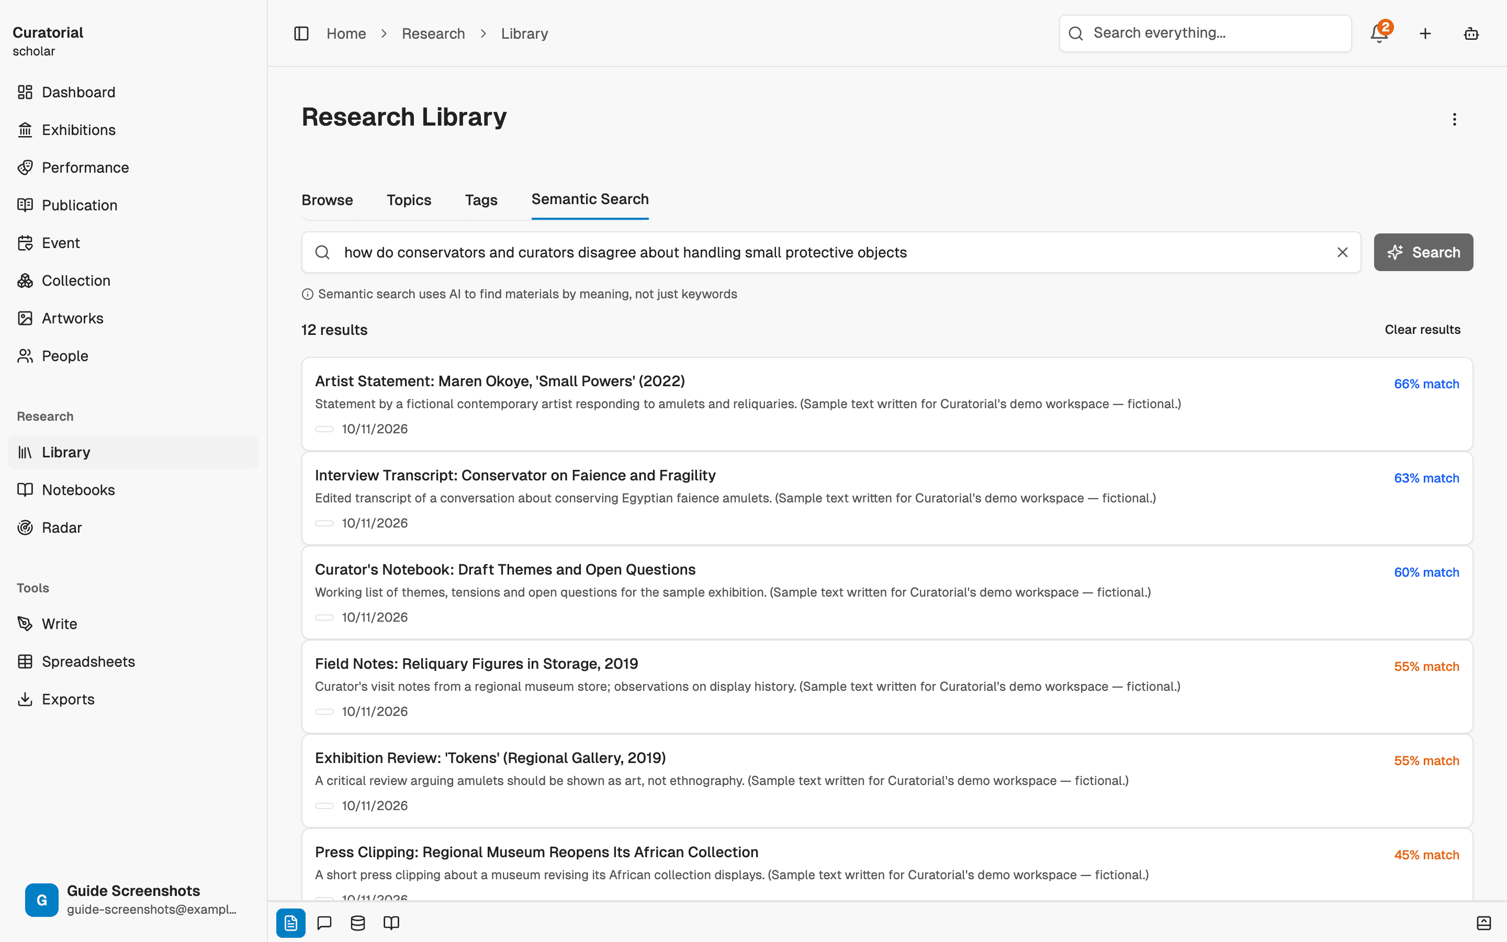The width and height of the screenshot is (1507, 942).
Task: Open Interview Transcript: Conservator on Faience result
Action: click(x=887, y=498)
